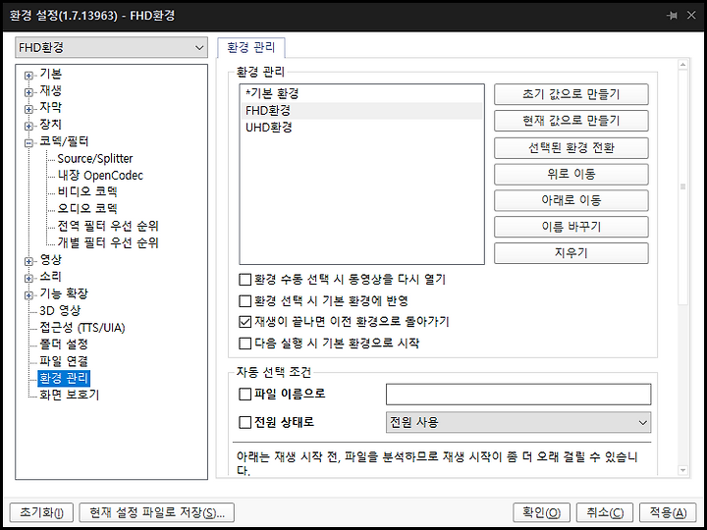Select 환경 관리 in the tree
Screen dimensions: 707x530
click(64, 378)
